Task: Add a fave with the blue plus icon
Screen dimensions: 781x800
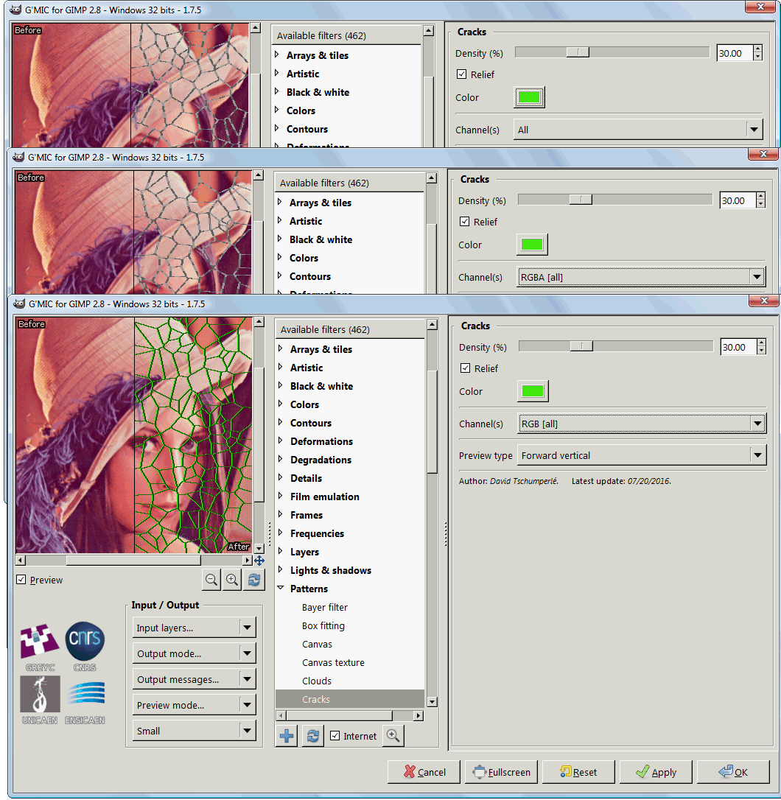Action: tap(287, 736)
